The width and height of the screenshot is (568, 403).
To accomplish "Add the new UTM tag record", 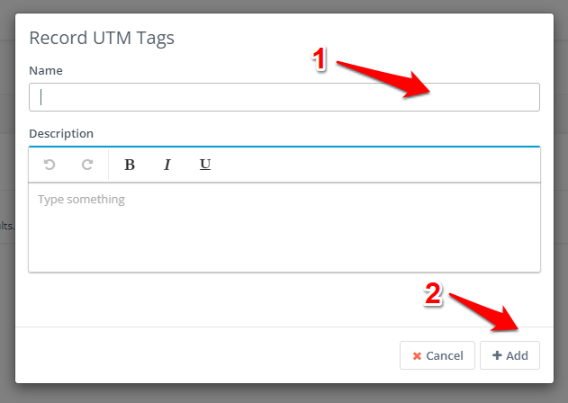I will (509, 355).
